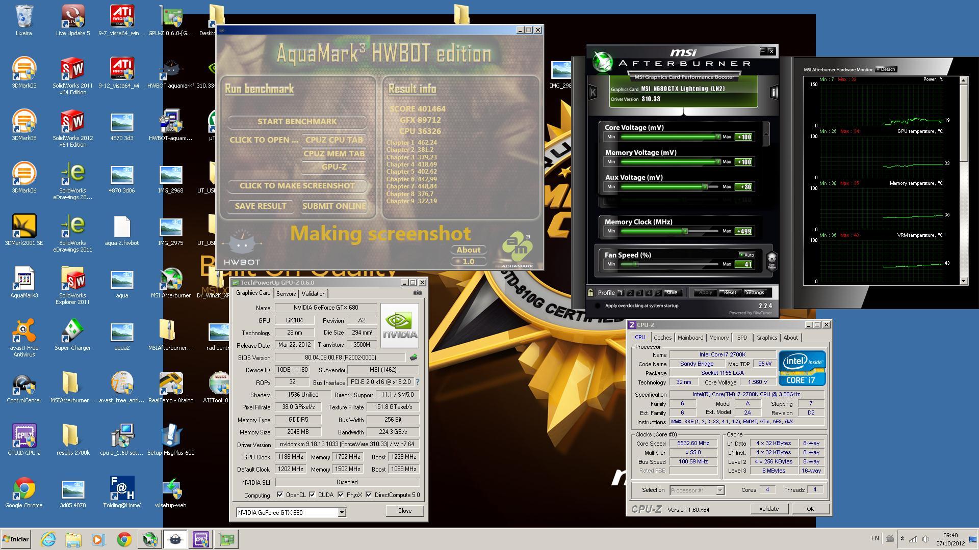Open Settings in MSI Afterburner
Screen dimensions: 979x550
755,293
